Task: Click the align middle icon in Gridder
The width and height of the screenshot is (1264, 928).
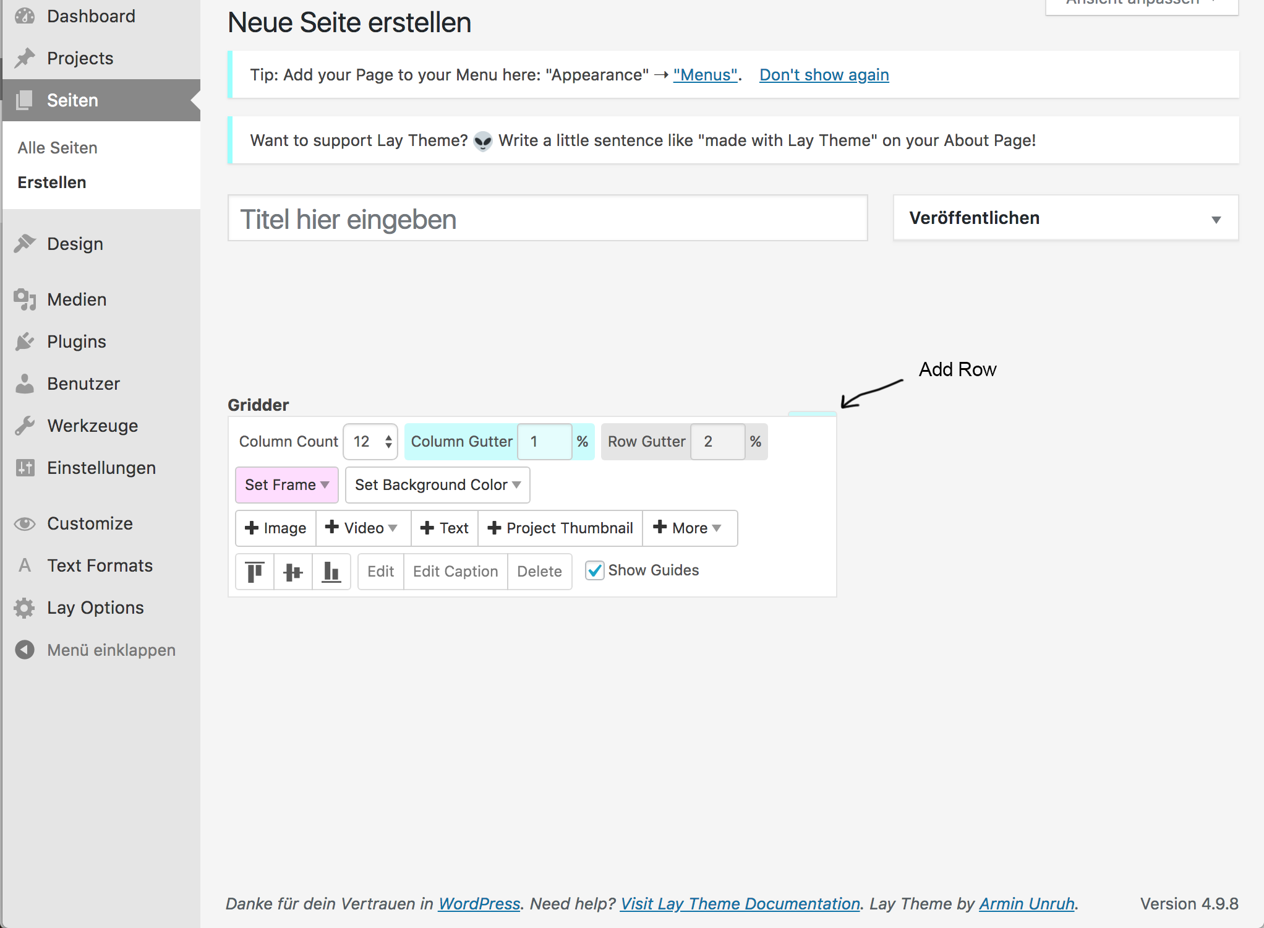Action: click(293, 571)
